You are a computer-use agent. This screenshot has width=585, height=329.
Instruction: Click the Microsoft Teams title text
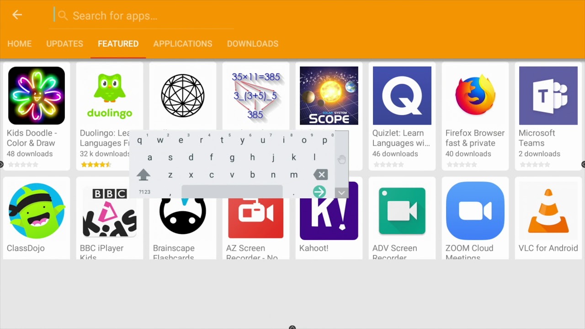coord(537,138)
